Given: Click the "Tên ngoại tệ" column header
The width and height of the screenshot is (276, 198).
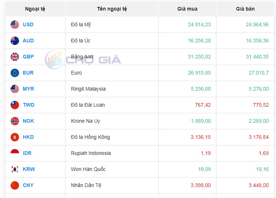Looking at the screenshot, I should tap(112, 9).
